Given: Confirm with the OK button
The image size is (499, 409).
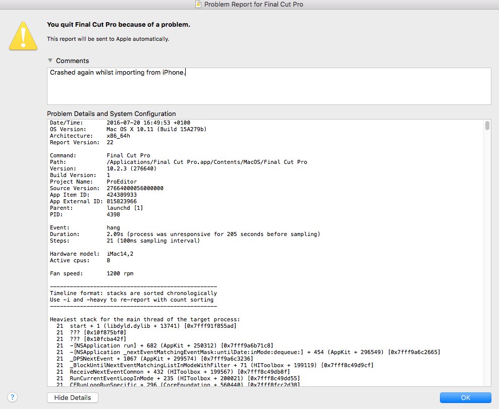Looking at the screenshot, I should point(465,397).
